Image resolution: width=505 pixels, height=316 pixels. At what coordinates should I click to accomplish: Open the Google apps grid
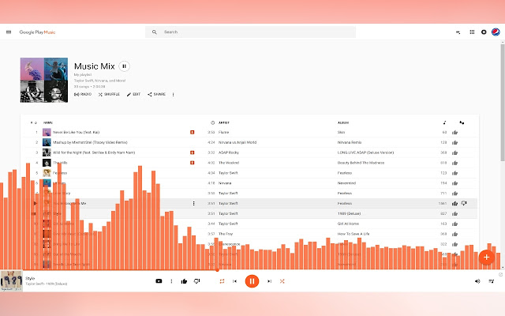point(472,32)
